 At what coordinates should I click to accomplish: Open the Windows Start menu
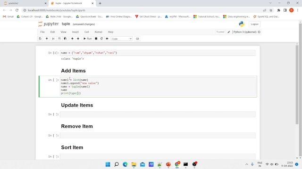click(108, 164)
